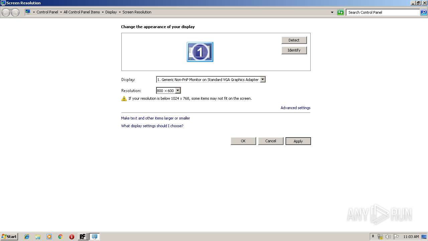Image resolution: width=428 pixels, height=241 pixels.
Task: Click the address bar computer icon
Action: pyautogui.click(x=28, y=12)
